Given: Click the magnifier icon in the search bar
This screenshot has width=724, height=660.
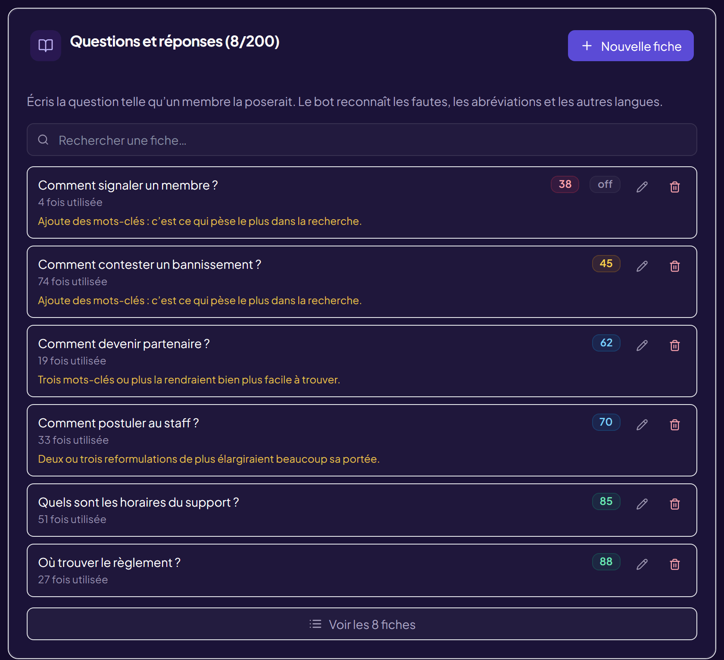Looking at the screenshot, I should [x=43, y=140].
